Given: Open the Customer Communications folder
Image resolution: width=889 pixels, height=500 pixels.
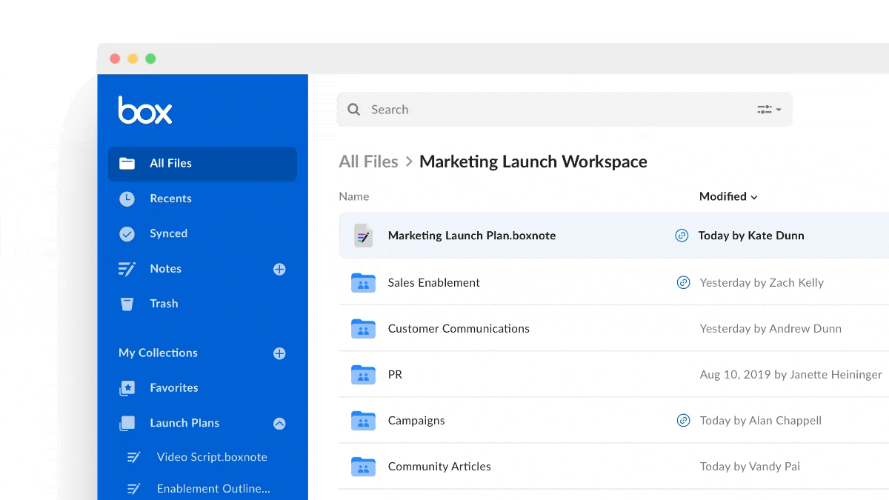Looking at the screenshot, I should pyautogui.click(x=459, y=328).
